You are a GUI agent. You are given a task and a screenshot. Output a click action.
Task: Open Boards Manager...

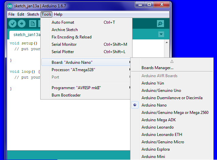click(172, 68)
